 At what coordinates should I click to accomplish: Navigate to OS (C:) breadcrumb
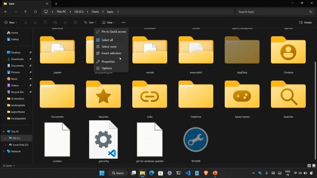click(79, 12)
